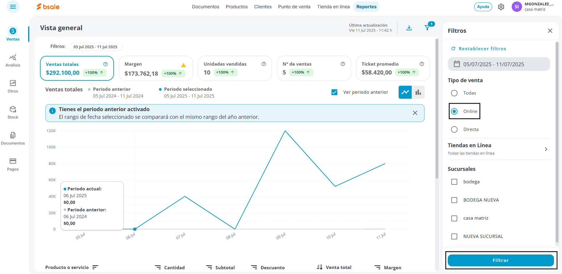Select the N° de ventas card
Screen dimensions: 562x274
(314, 68)
